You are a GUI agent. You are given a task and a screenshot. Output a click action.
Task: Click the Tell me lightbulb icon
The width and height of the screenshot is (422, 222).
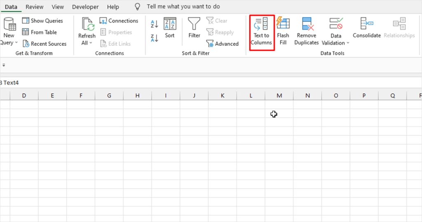137,7
